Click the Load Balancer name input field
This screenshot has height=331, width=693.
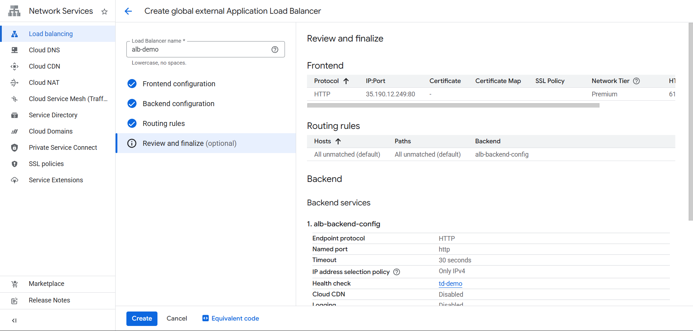pos(199,49)
